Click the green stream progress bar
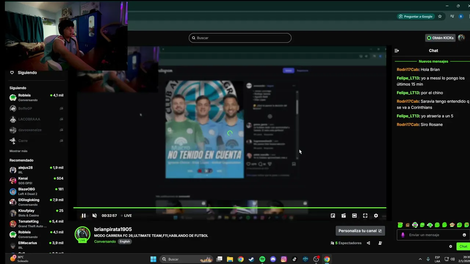This screenshot has width=470, height=264. 229,208
